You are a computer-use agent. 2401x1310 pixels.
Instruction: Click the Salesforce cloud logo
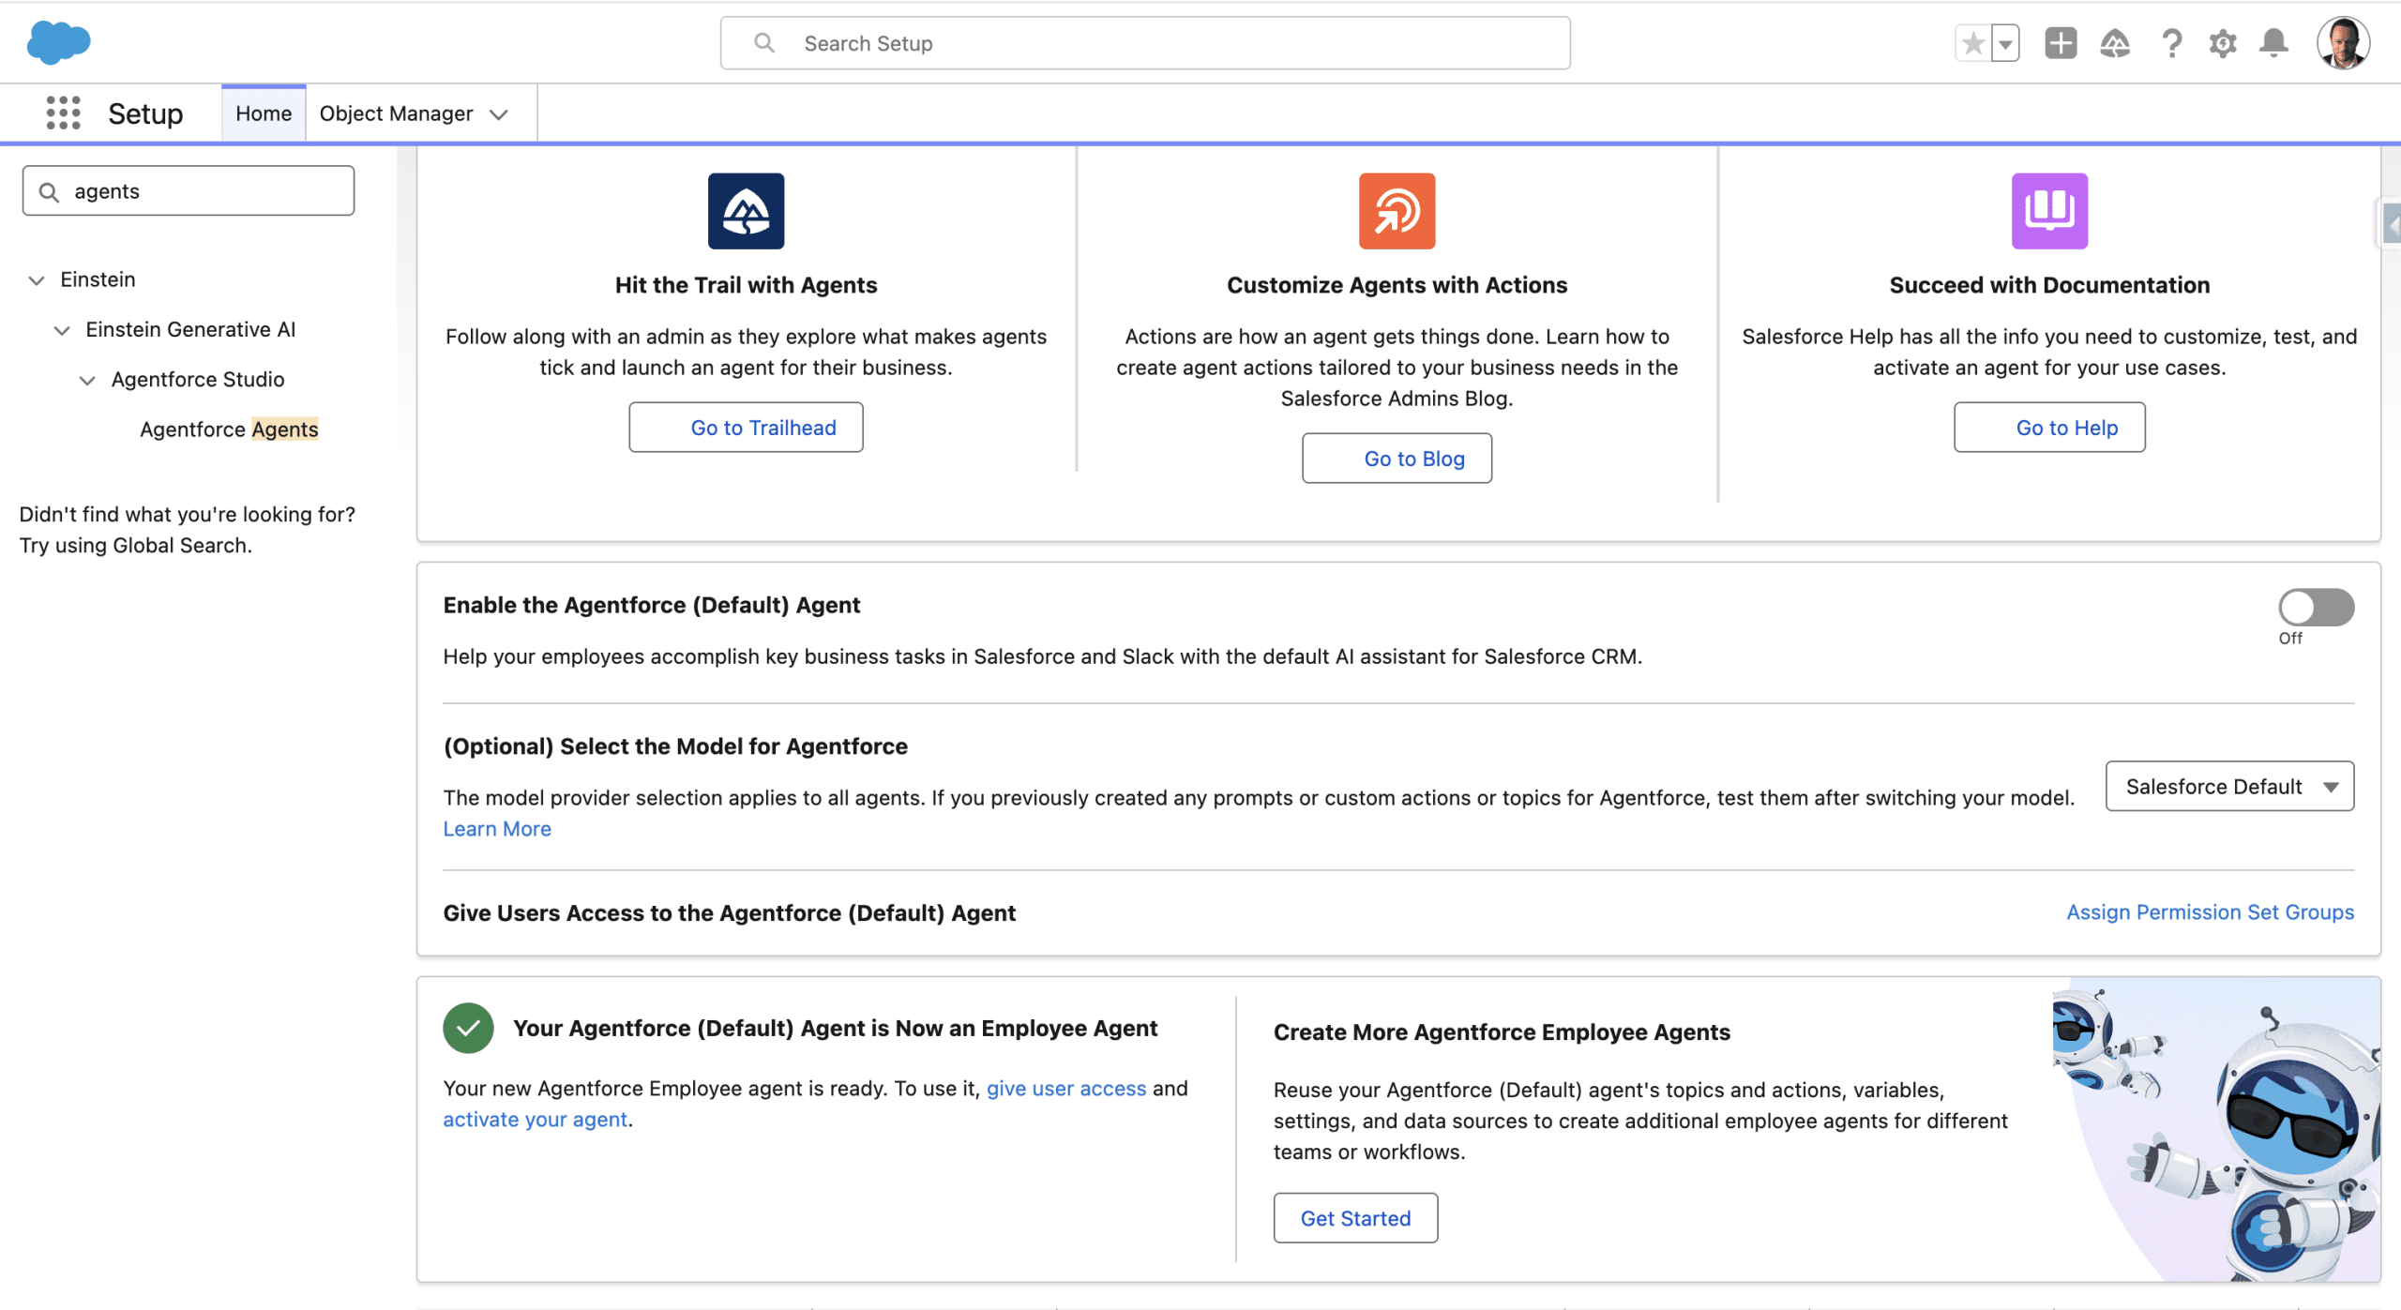pos(58,43)
